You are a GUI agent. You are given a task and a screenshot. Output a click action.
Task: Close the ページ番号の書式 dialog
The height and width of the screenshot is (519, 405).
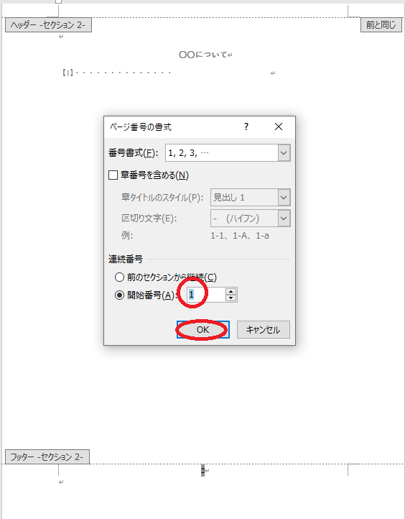point(279,127)
